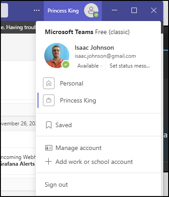Click the briefcase icon beside Princess King
The width and height of the screenshot is (169, 197).
49,100
